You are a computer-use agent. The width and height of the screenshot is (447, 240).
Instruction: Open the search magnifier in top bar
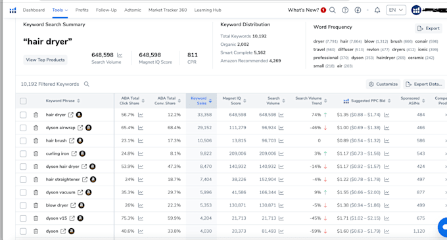tap(333, 10)
